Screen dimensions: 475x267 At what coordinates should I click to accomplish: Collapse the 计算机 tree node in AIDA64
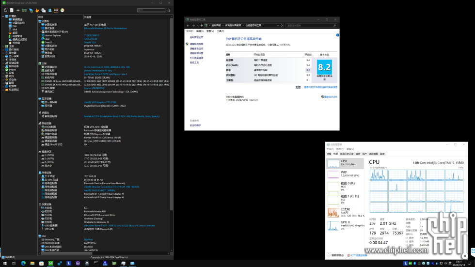[3, 16]
